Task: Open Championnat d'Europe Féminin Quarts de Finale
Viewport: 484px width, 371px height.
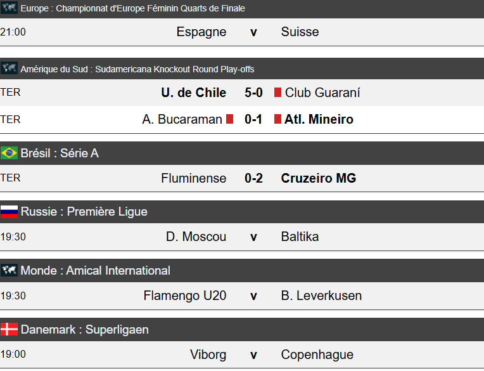Action: tap(132, 9)
